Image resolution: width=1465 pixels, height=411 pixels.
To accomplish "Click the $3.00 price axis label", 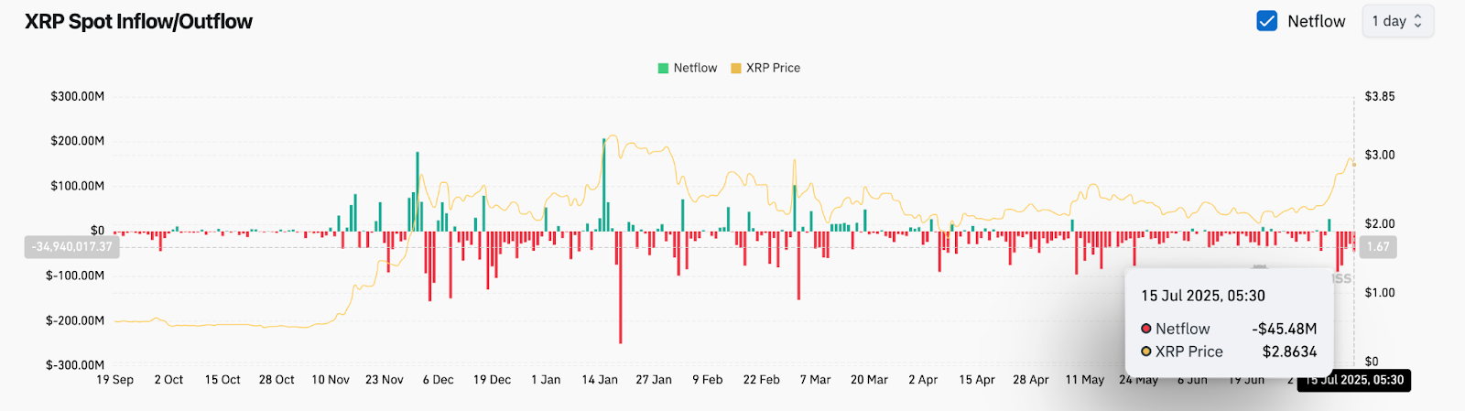I will pos(1380,155).
